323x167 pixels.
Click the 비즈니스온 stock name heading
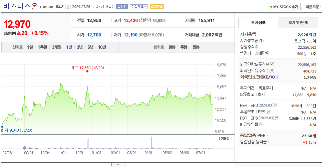pyautogui.click(x=20, y=6)
